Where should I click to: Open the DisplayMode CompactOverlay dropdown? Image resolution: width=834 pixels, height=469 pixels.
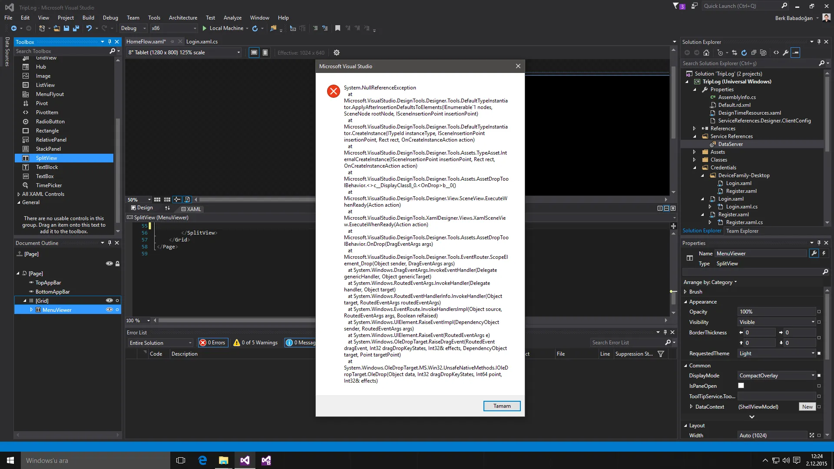(x=776, y=376)
